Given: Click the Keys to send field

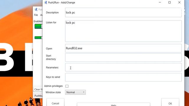Looking at the screenshot, I should (x=123, y=77).
